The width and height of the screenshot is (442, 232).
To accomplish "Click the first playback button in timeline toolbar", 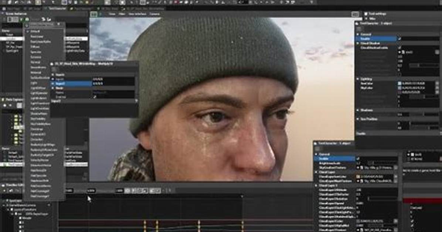I will 127,191.
